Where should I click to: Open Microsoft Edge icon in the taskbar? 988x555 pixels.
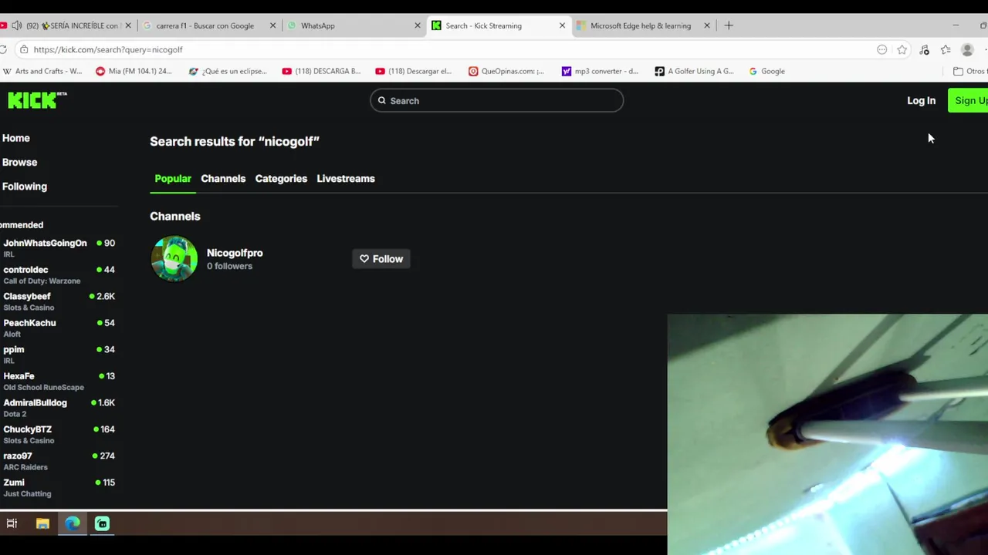pyautogui.click(x=73, y=523)
